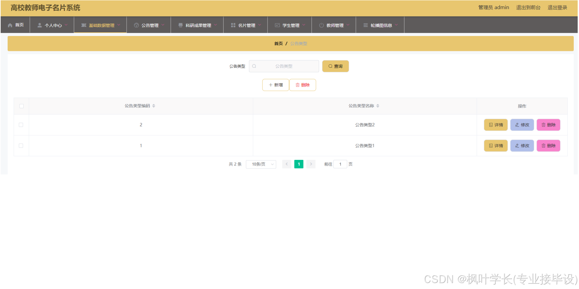Click cell with code 2
Image resolution: width=579 pixels, height=289 pixels.
(141, 125)
